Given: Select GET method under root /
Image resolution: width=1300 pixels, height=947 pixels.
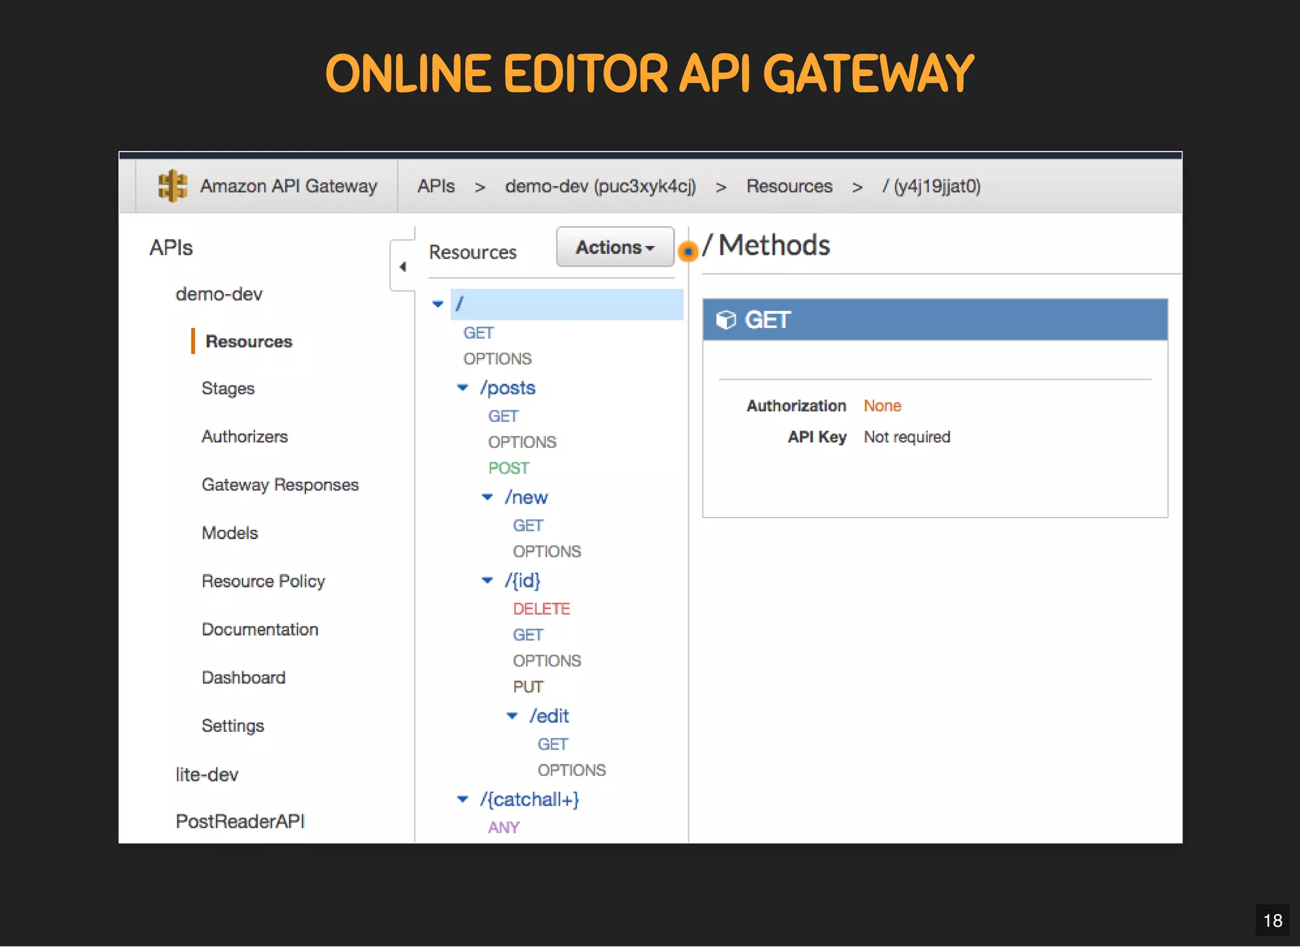Looking at the screenshot, I should point(479,333).
